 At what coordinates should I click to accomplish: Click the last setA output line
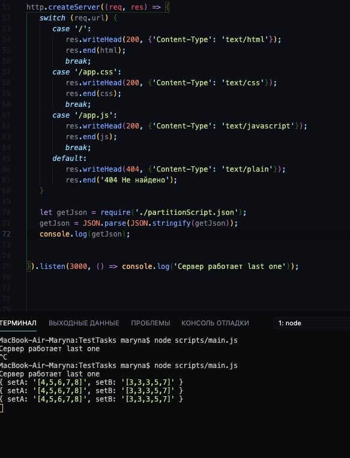91,399
